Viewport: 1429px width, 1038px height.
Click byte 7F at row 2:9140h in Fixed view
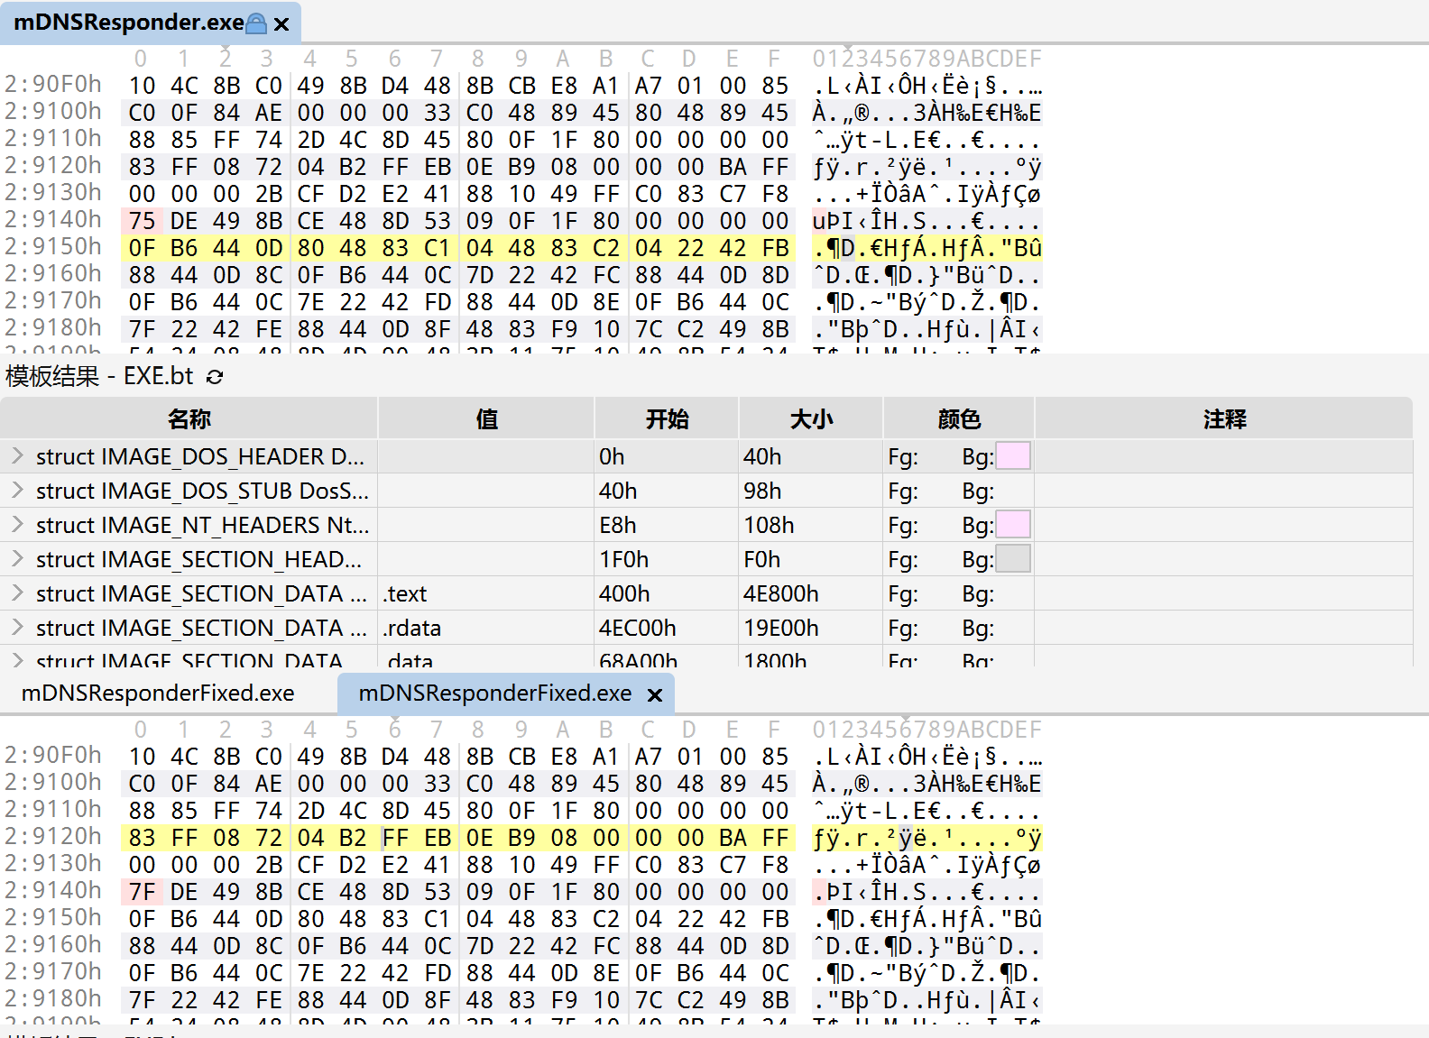pyautogui.click(x=142, y=892)
